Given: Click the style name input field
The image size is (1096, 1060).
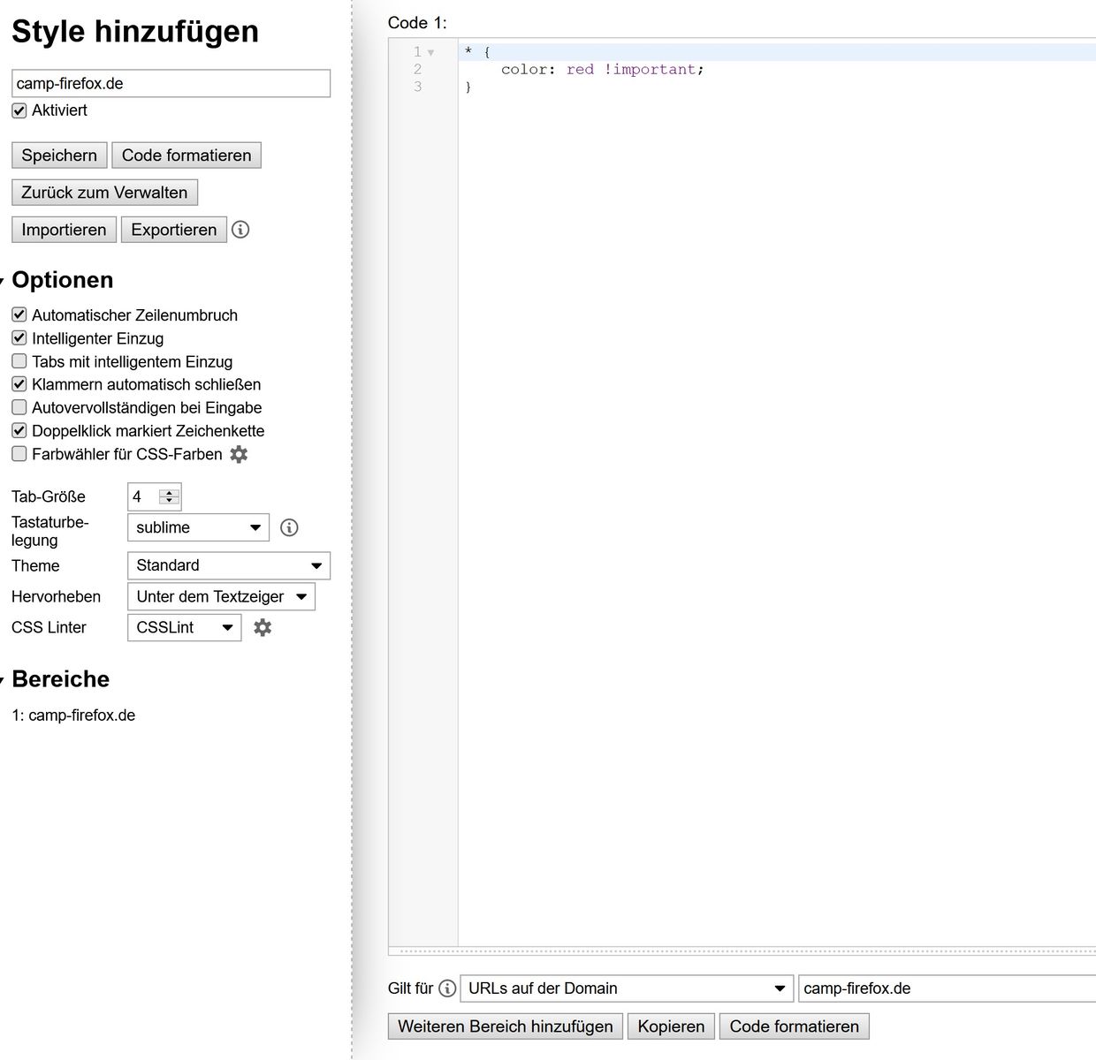Looking at the screenshot, I should (x=171, y=84).
